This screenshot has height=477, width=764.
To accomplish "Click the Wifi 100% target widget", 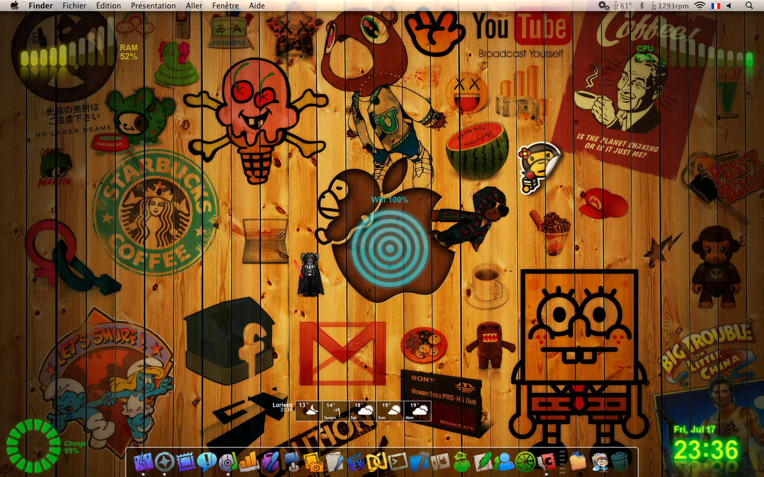I will [x=390, y=243].
